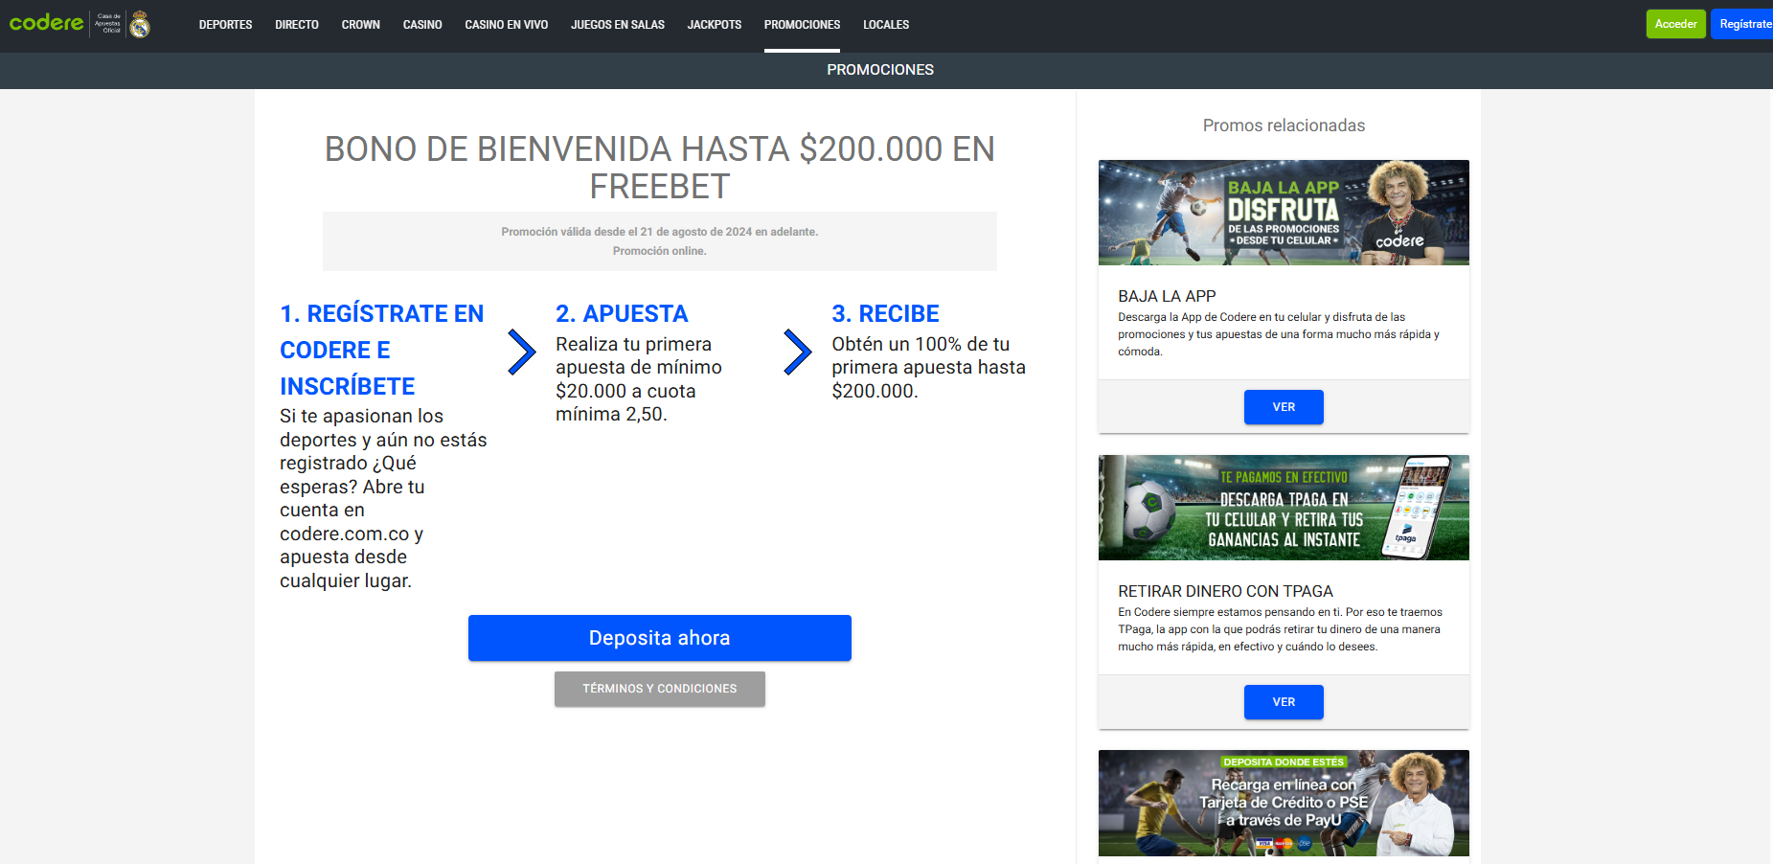This screenshot has height=864, width=1773.
Task: Open the TPAGA promo banner image
Action: (1284, 508)
